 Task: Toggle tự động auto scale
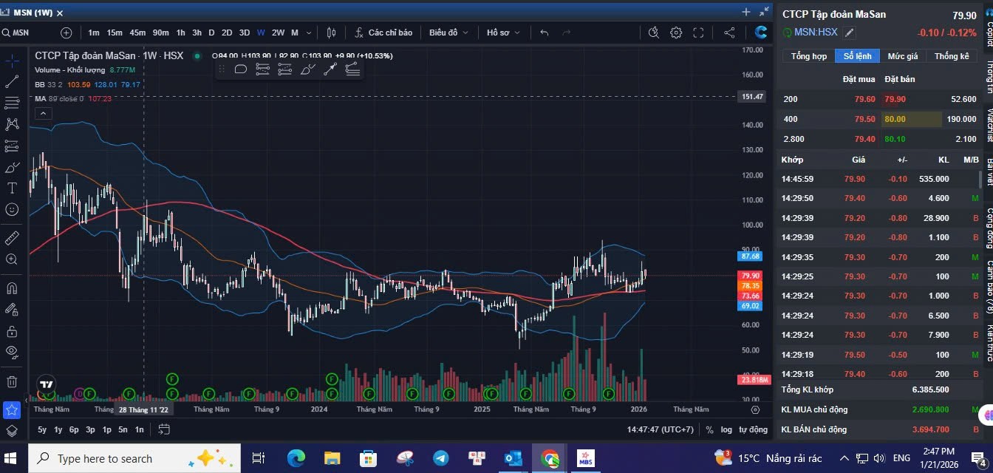pos(753,429)
